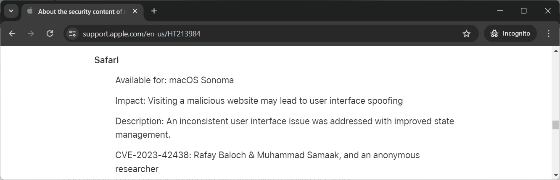Click the forward navigation arrow

(31, 34)
